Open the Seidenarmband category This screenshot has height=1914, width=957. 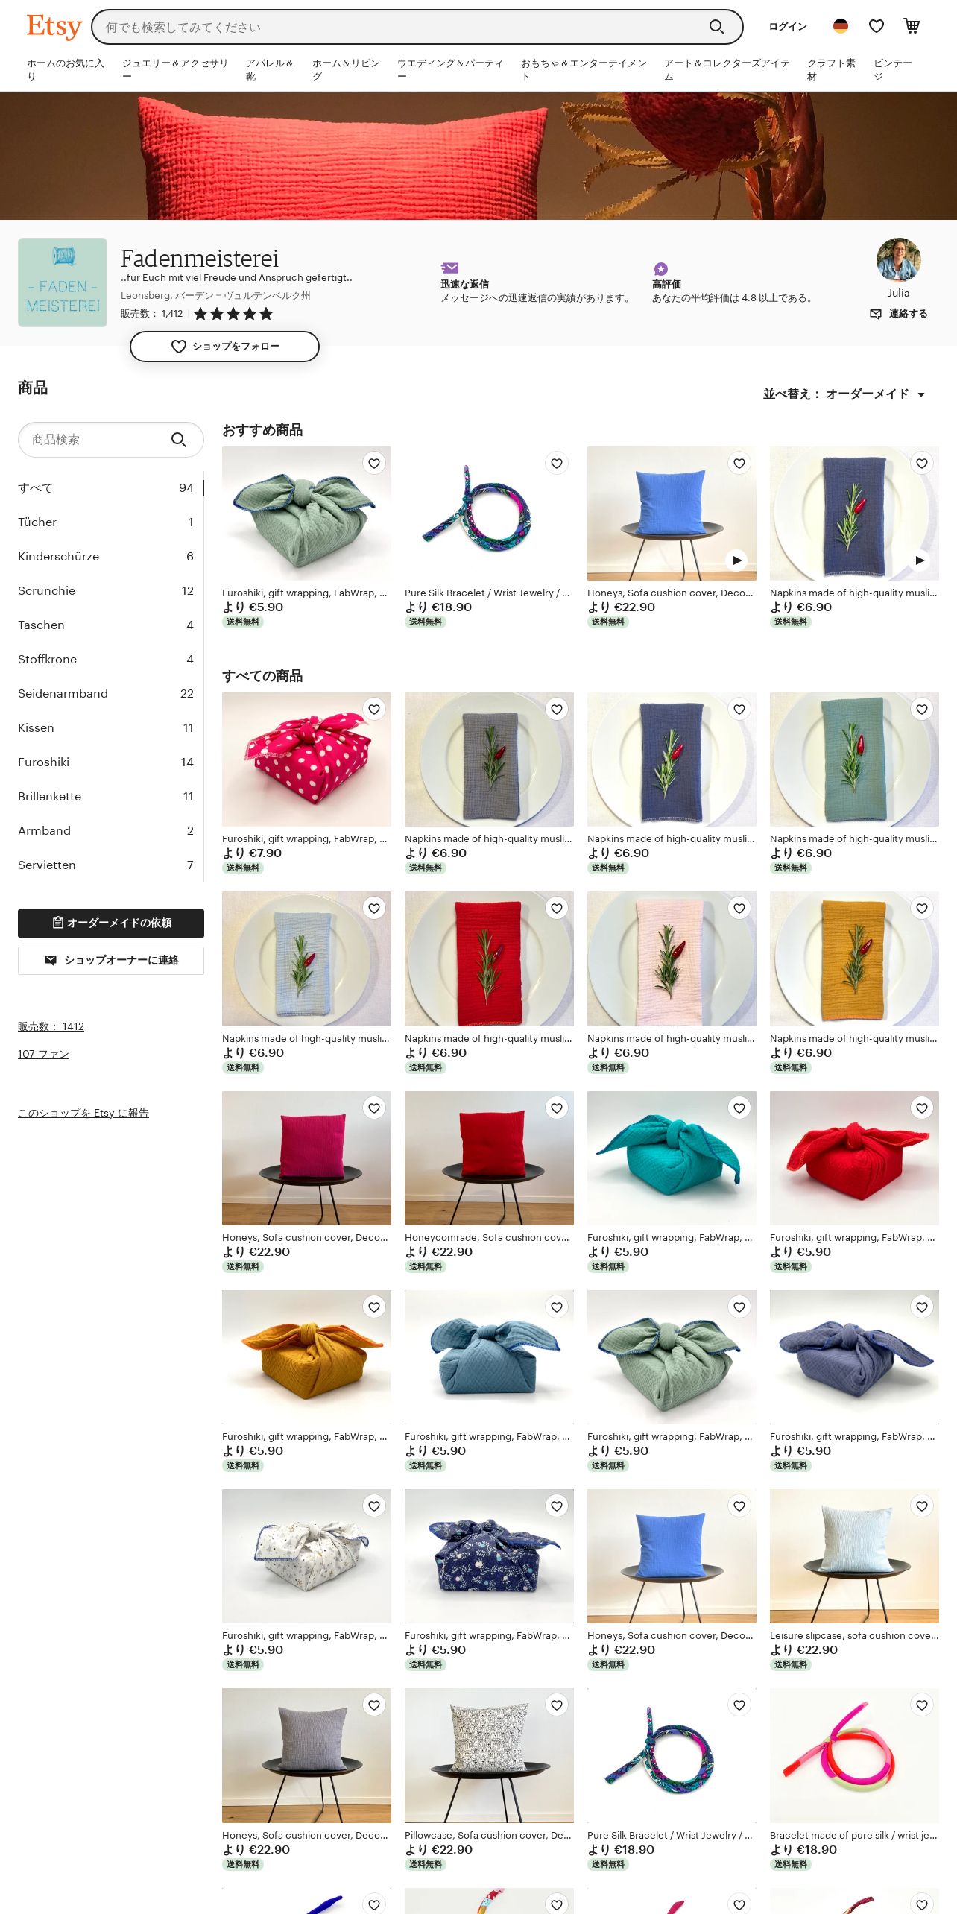(x=106, y=694)
